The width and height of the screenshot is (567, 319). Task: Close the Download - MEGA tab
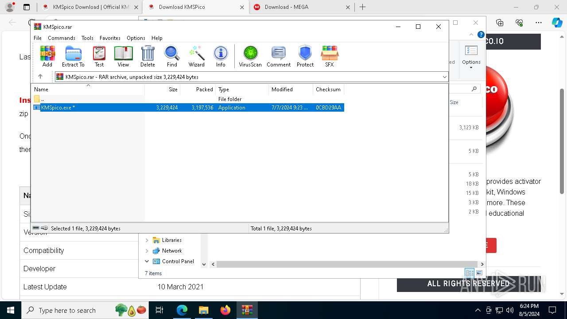[x=348, y=7]
